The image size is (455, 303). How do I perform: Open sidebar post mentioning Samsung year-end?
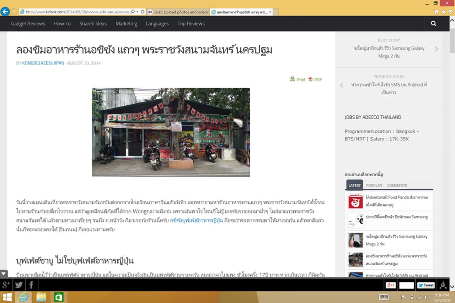[x=397, y=217]
